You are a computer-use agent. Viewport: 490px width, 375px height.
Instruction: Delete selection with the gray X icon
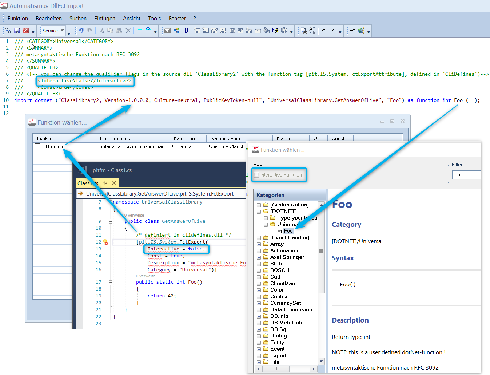[x=128, y=31]
